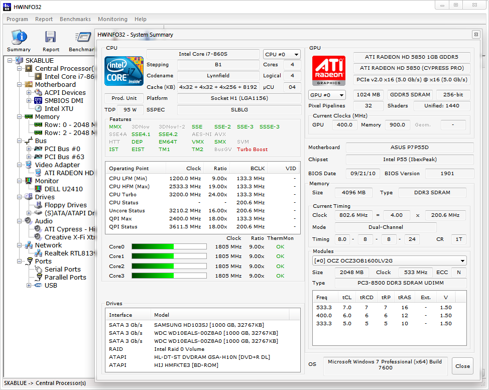Viewport: 489px width, 390px height.
Task: Select the SKABLUE computer icon in tree
Action: (20, 60)
